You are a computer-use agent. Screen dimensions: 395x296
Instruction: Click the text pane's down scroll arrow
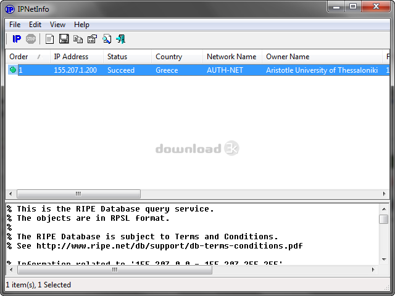point(384,259)
